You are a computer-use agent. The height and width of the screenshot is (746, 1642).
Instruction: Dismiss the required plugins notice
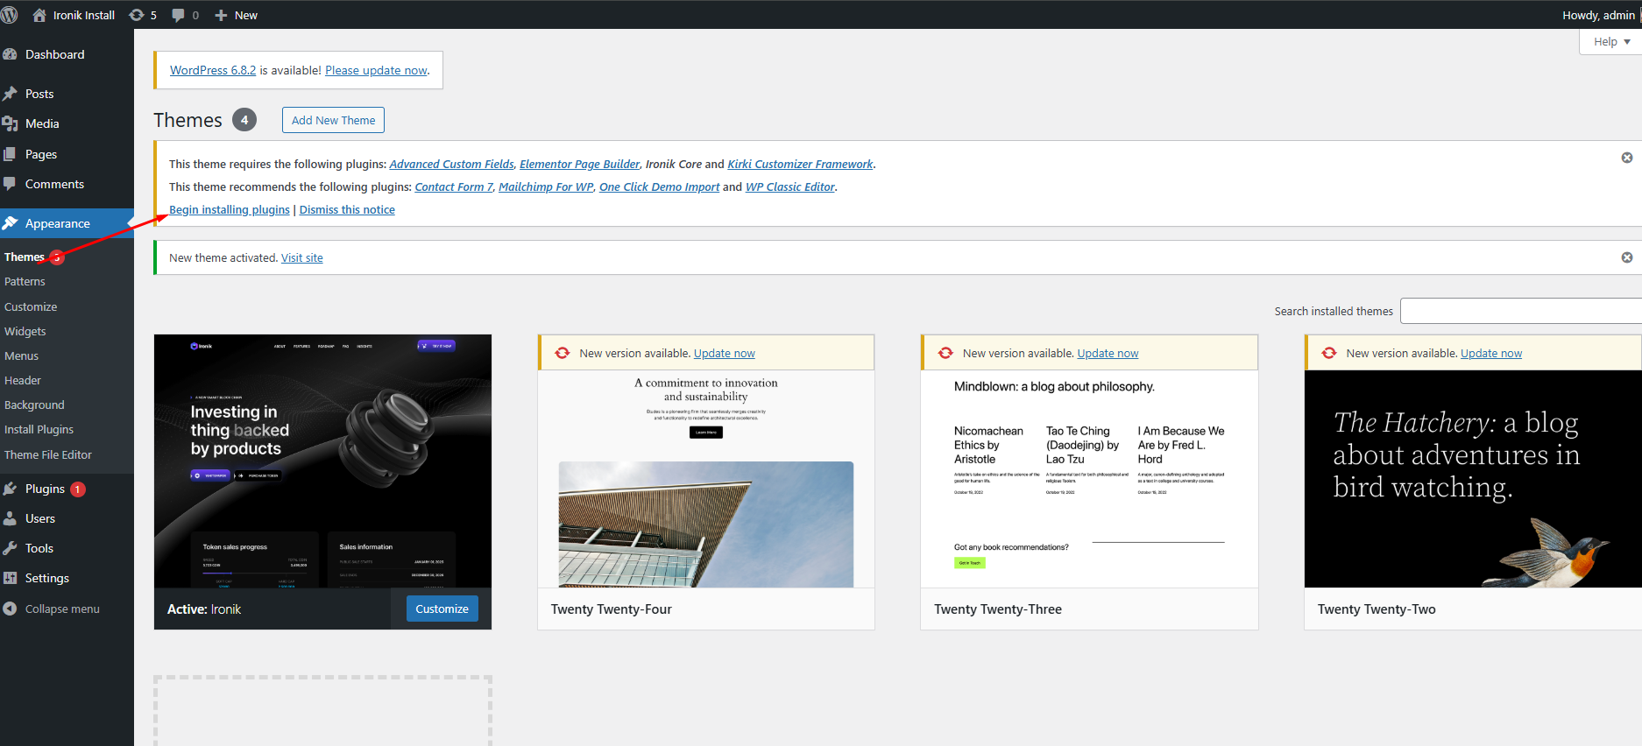coord(1626,158)
